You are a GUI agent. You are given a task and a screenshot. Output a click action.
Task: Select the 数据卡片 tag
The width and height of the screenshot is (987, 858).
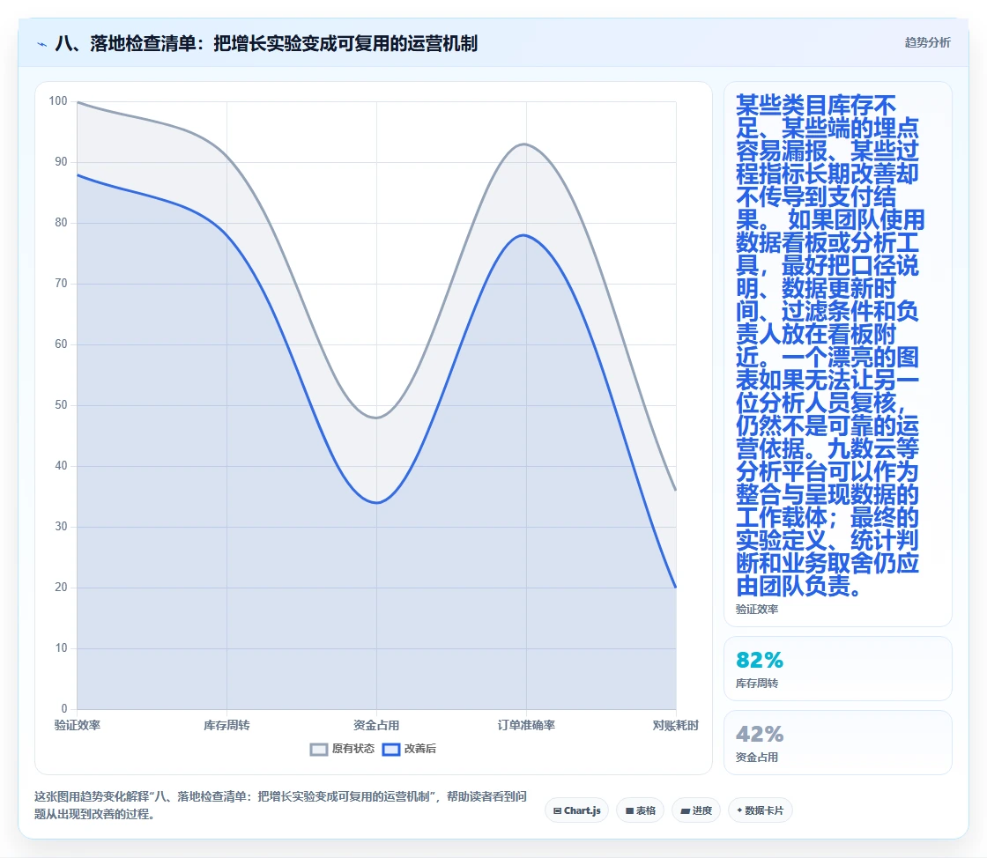[760, 810]
